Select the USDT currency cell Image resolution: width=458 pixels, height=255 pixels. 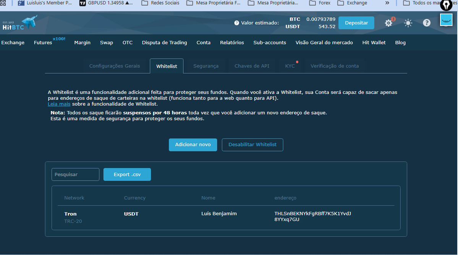[x=131, y=214]
